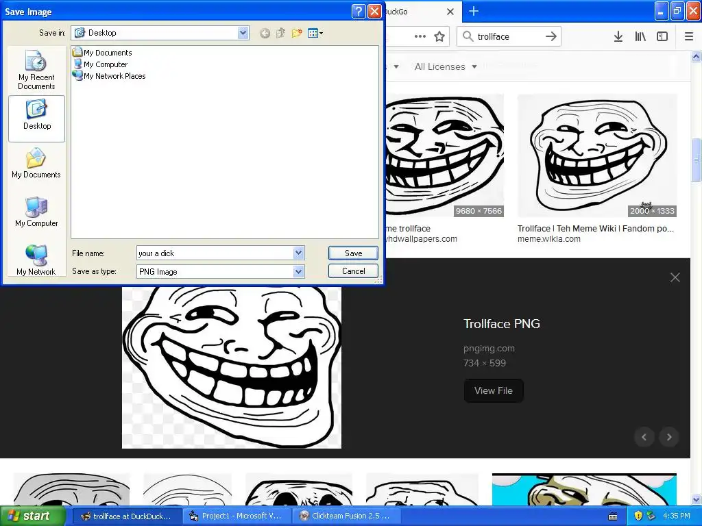The height and width of the screenshot is (526, 702).
Task: Click the 4:35 PM taskbar clock
Action: [x=677, y=516]
